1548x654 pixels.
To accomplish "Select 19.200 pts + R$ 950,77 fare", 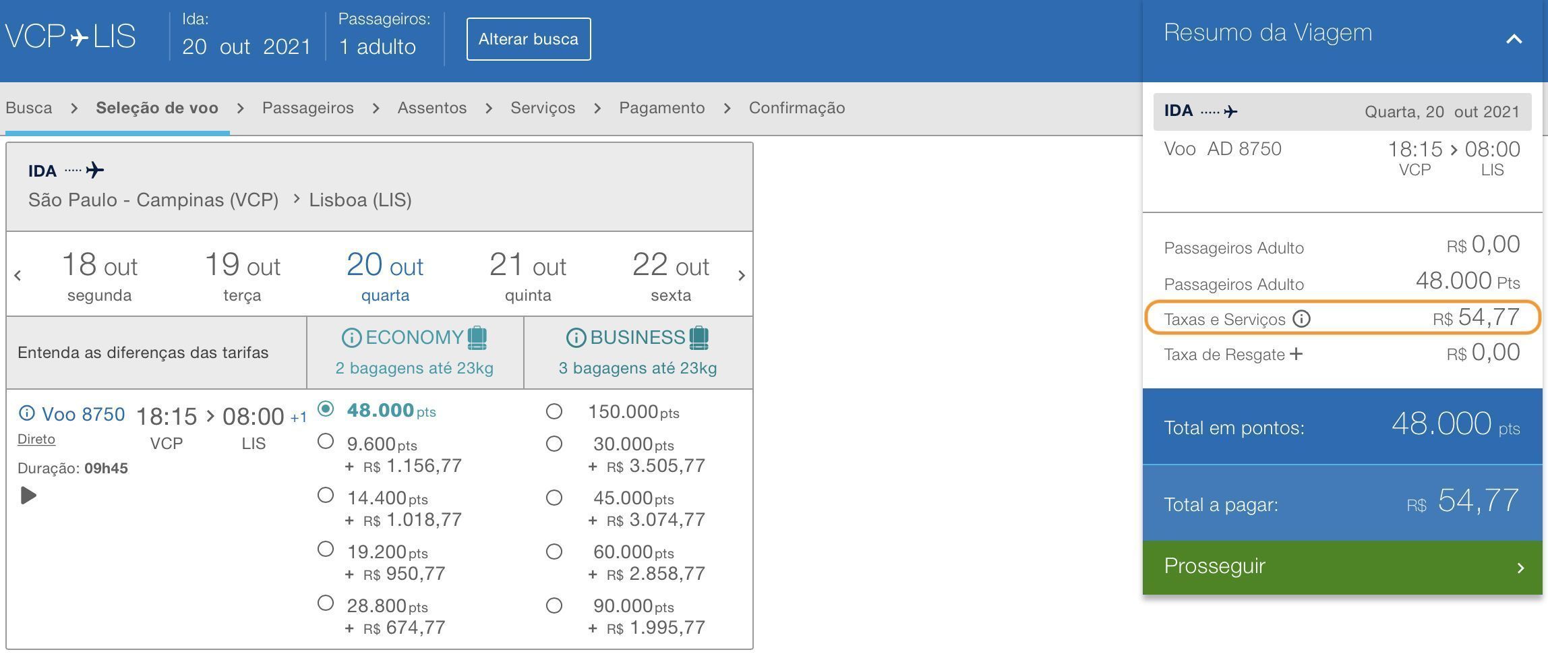I will click(326, 549).
